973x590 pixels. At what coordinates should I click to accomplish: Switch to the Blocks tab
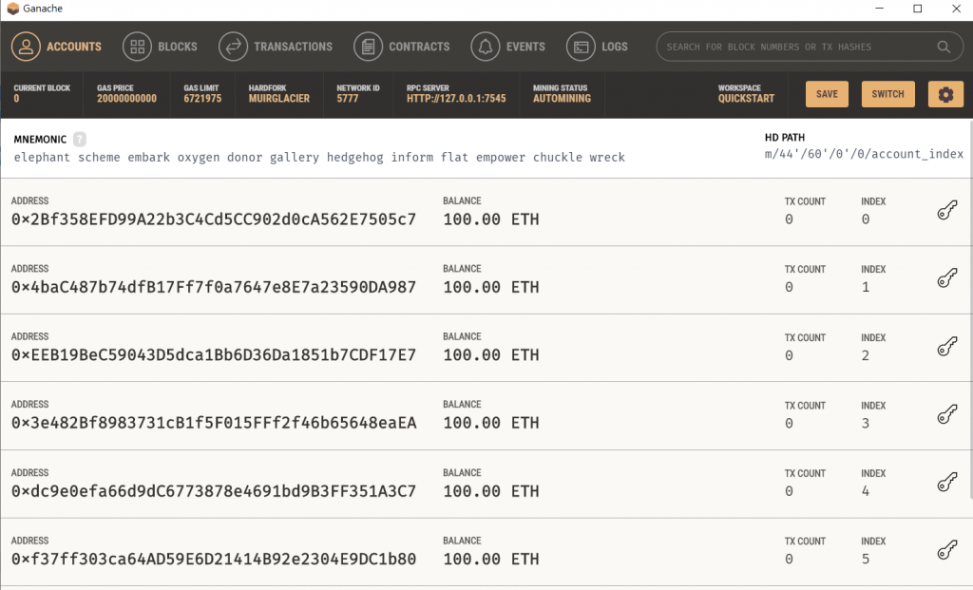pyautogui.click(x=160, y=47)
